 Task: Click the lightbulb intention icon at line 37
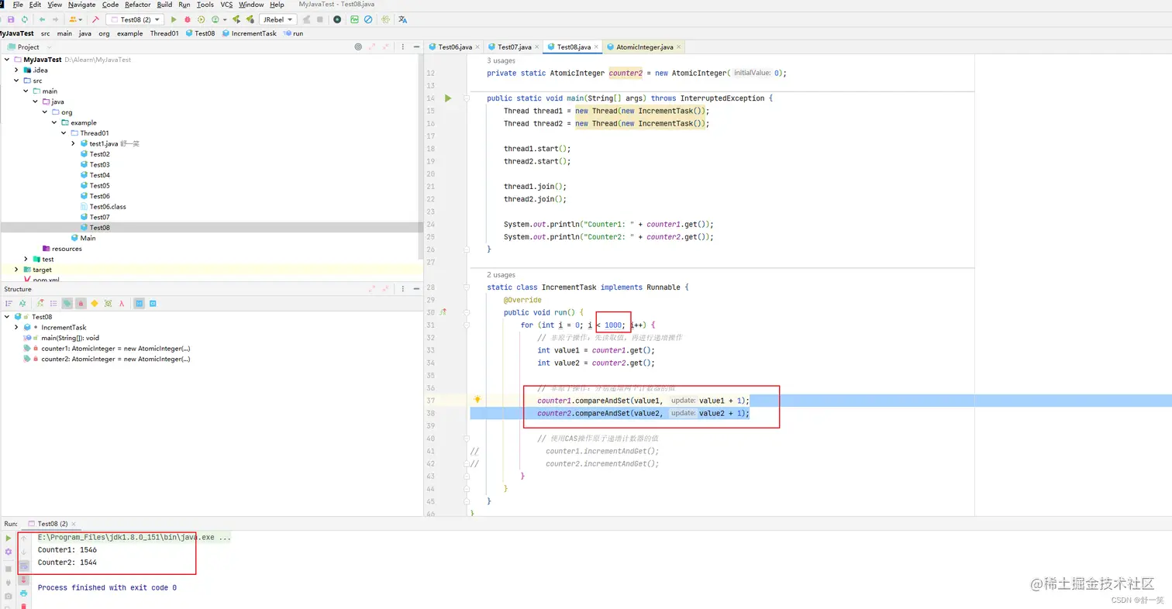click(x=477, y=400)
